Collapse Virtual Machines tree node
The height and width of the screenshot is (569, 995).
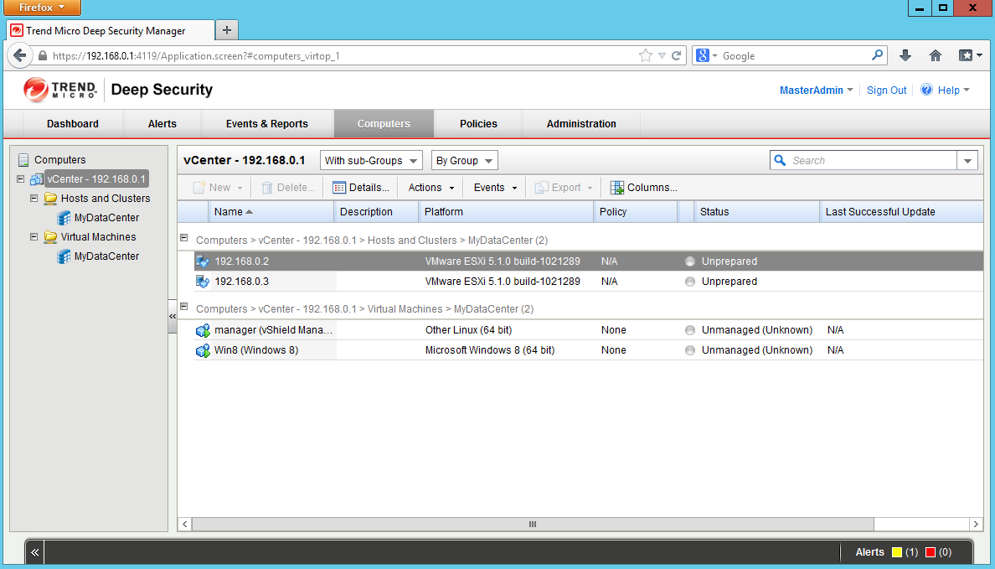[34, 237]
